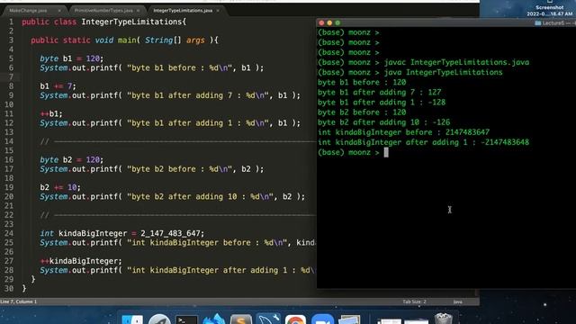Close the Terminal window with red button
This screenshot has width=576, height=324.
(321, 22)
